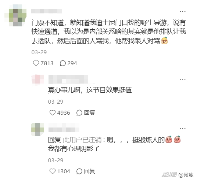The width and height of the screenshot is (197, 181).
Task: Like the comment with 7813 likes
Action: [x=36, y=63]
